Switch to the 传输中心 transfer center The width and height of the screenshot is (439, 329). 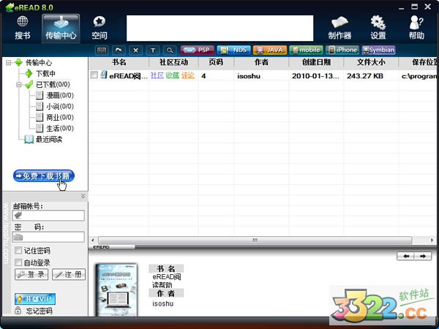coord(61,29)
